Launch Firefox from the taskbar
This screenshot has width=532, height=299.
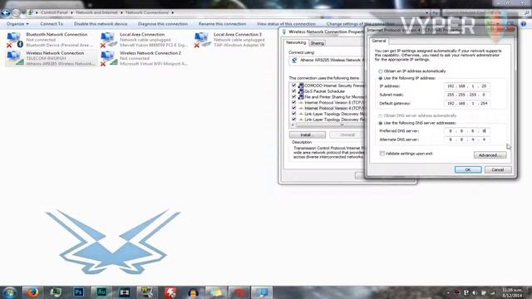tap(32, 292)
